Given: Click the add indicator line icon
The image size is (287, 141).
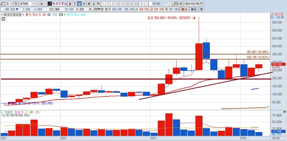Looking at the screenshot, I should click(171, 3).
